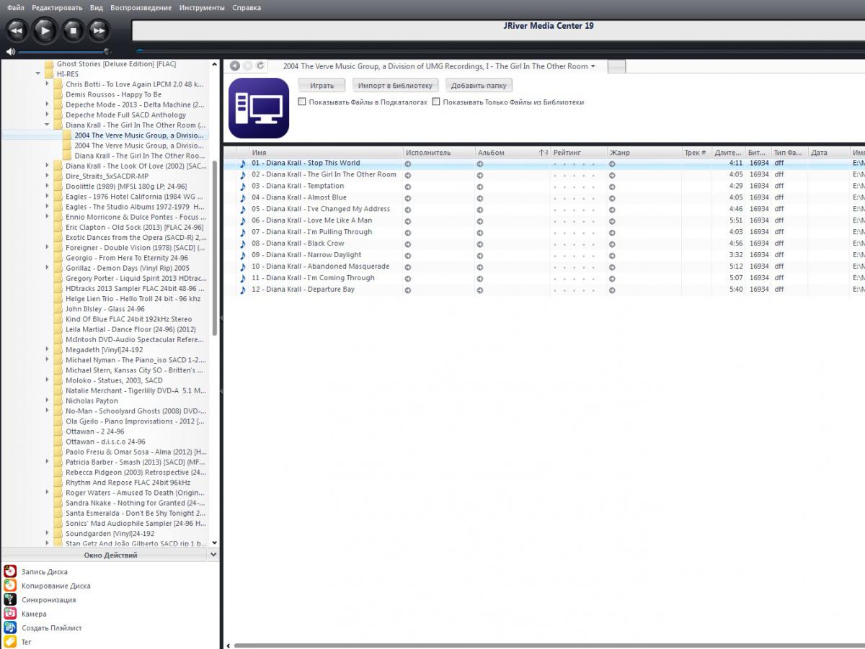Click the rewind (previous) playback button
This screenshot has height=649, width=865.
(x=17, y=30)
